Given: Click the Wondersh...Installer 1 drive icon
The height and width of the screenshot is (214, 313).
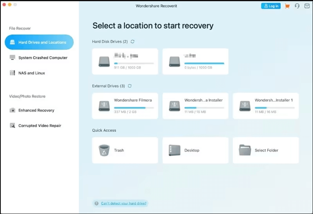Looking at the screenshot, I should click(245, 106).
